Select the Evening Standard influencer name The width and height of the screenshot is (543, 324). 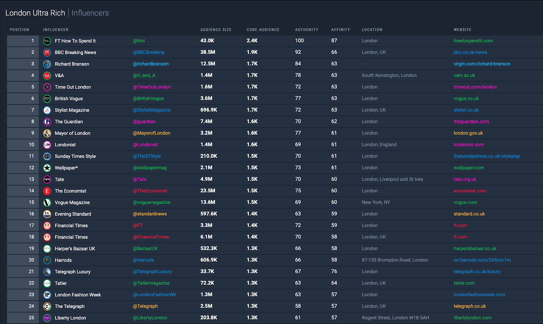73,214
